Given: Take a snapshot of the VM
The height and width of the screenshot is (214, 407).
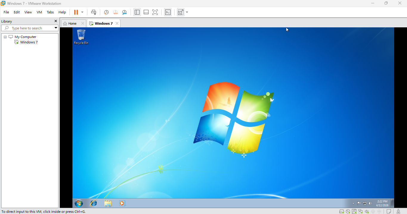Looking at the screenshot, I should 106,12.
